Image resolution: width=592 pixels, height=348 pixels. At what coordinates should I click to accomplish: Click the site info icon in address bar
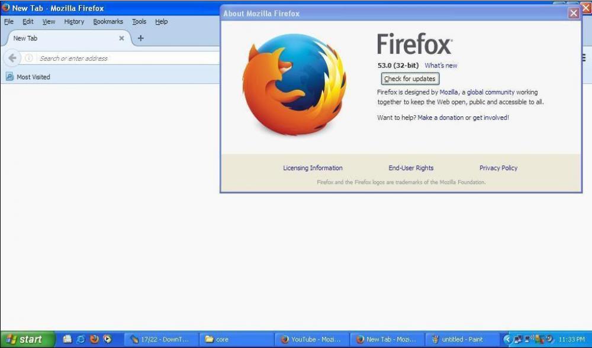point(28,58)
